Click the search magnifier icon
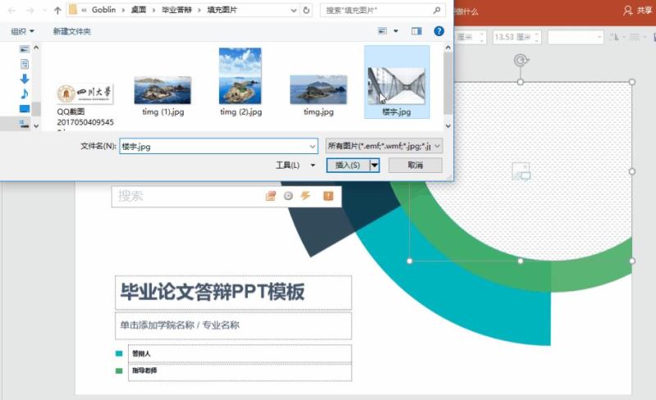The image size is (656, 400). (437, 10)
